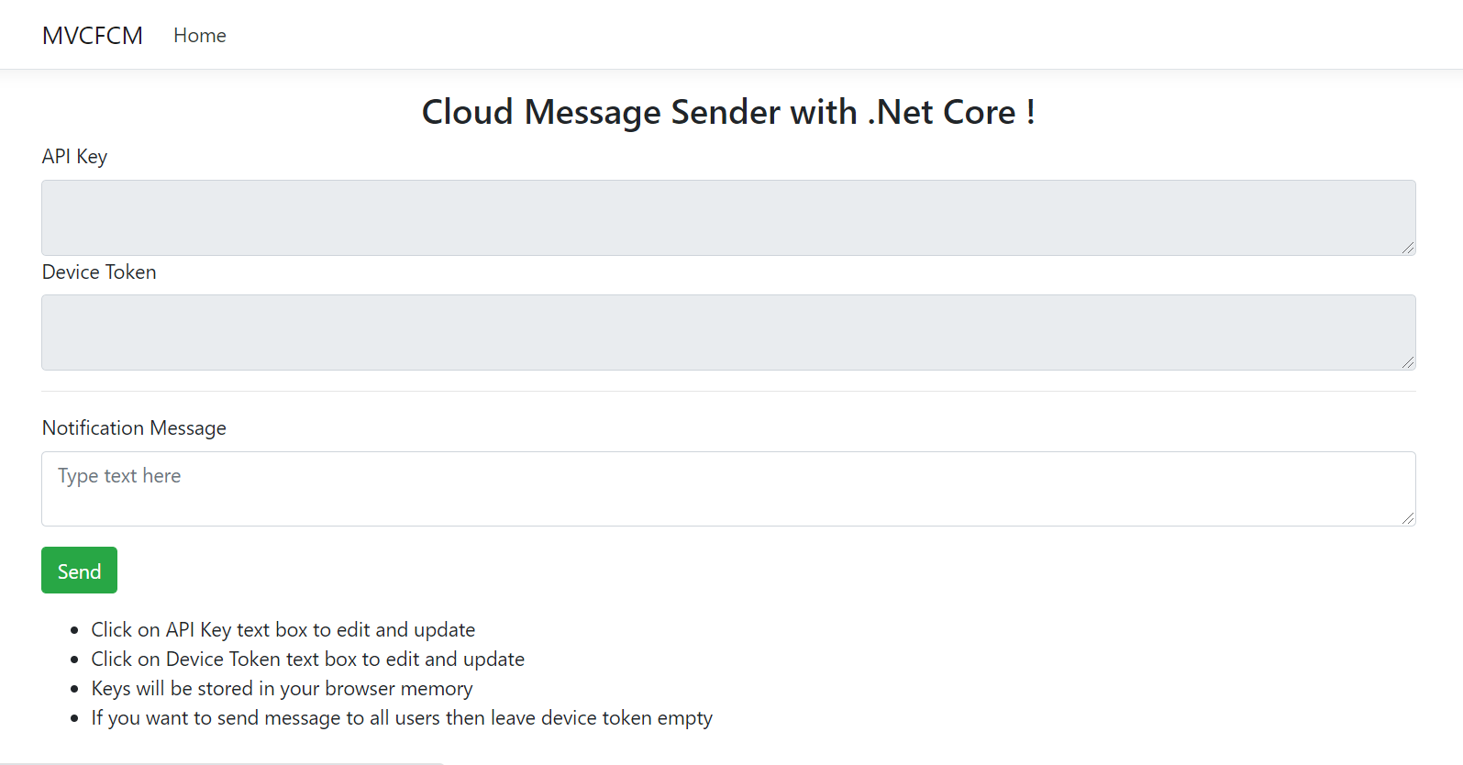
Task: Click the Device Token textarea resize grip
Action: (x=1410, y=362)
